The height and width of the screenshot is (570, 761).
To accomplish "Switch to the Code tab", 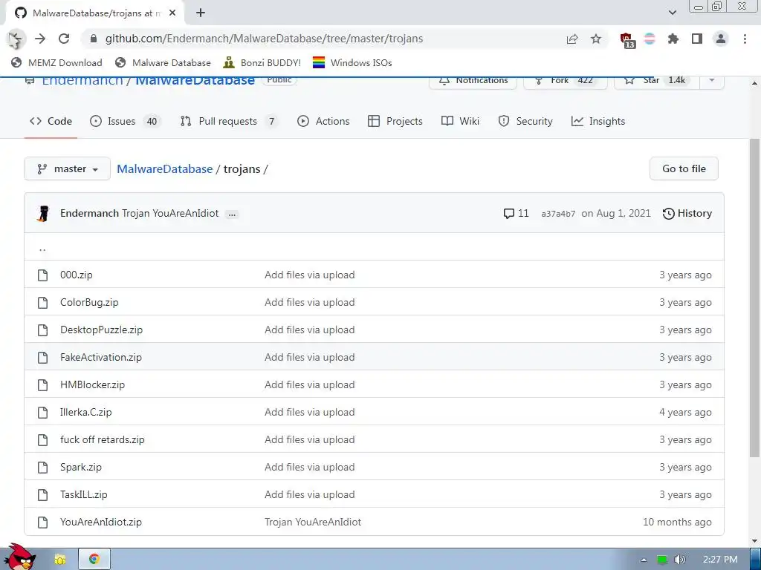I will (51, 121).
